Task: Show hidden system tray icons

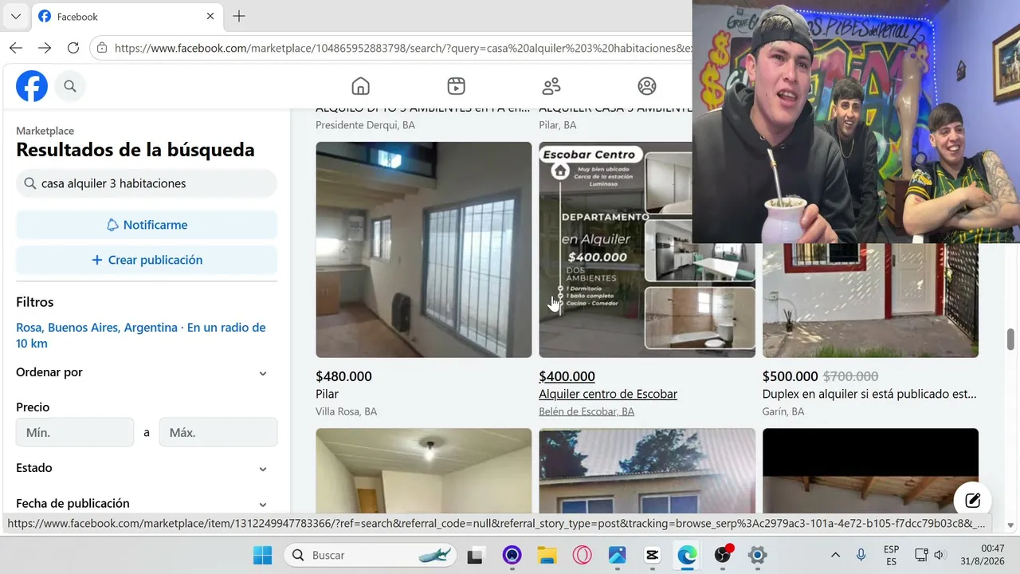Action: tap(835, 555)
